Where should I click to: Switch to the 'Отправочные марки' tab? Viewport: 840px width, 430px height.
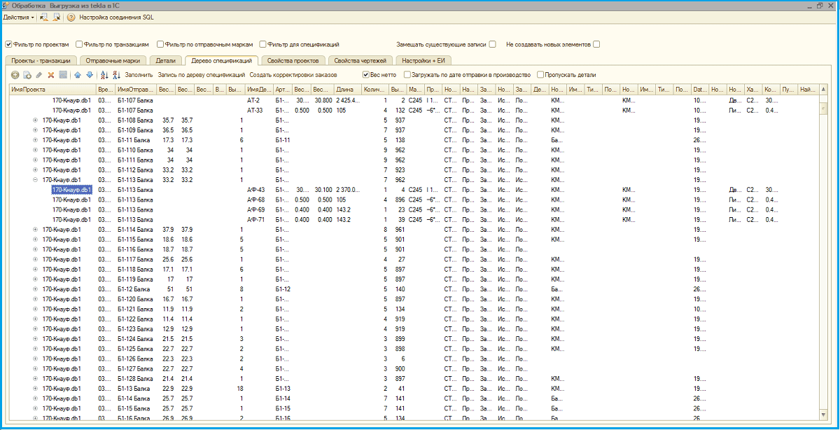pyautogui.click(x=113, y=61)
